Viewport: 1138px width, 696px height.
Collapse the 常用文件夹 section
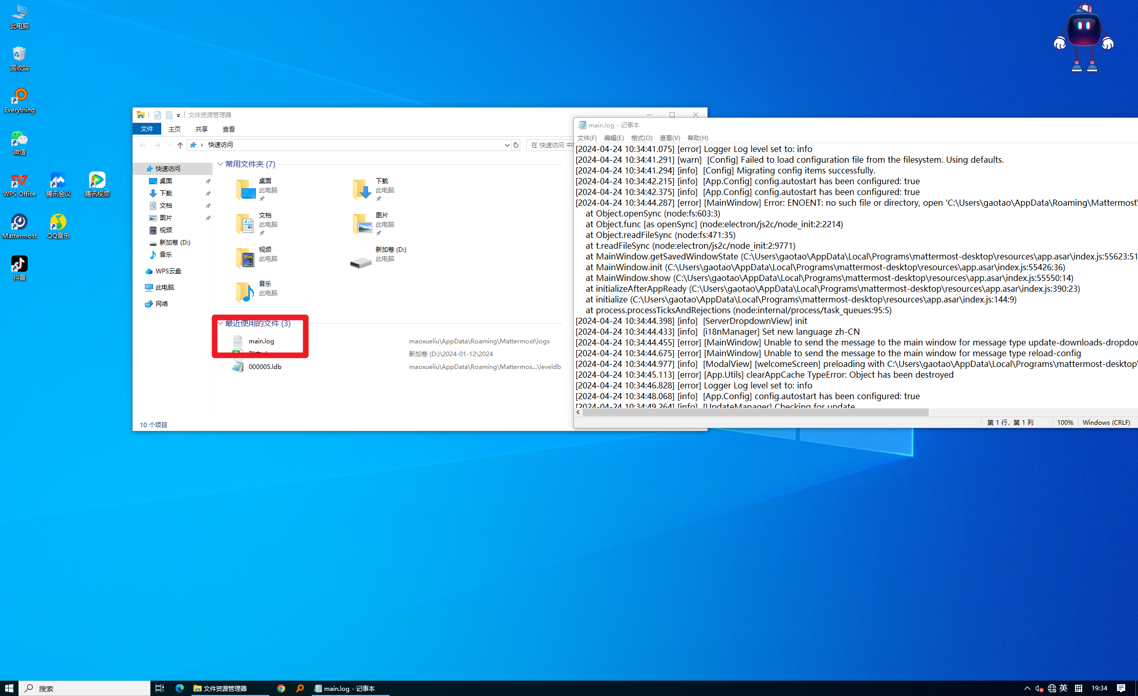(220, 164)
